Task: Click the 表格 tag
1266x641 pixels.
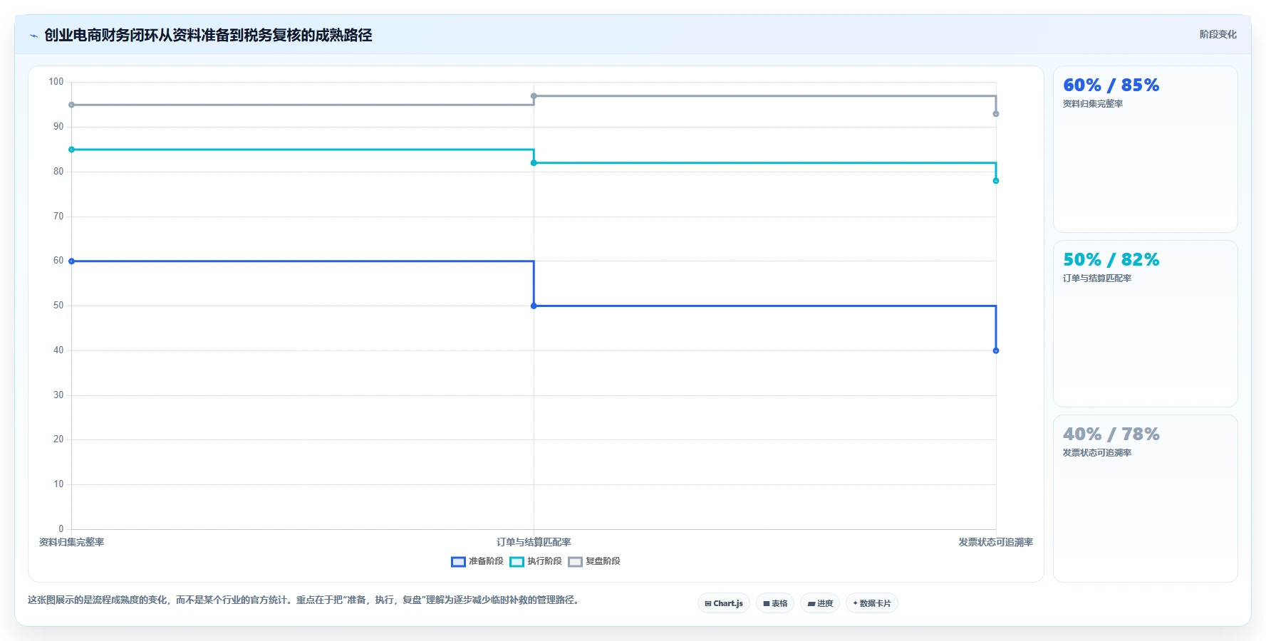Action: 775,603
